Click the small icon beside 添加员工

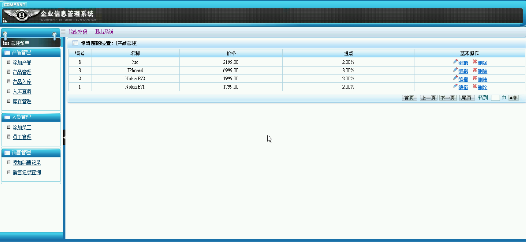point(9,127)
